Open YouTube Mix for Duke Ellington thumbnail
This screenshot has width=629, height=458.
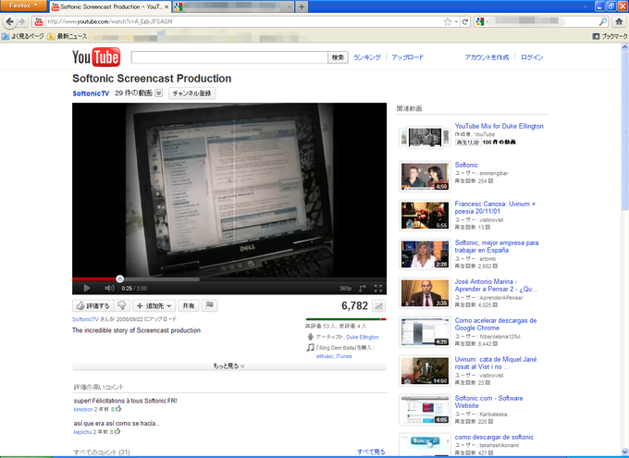[425, 138]
